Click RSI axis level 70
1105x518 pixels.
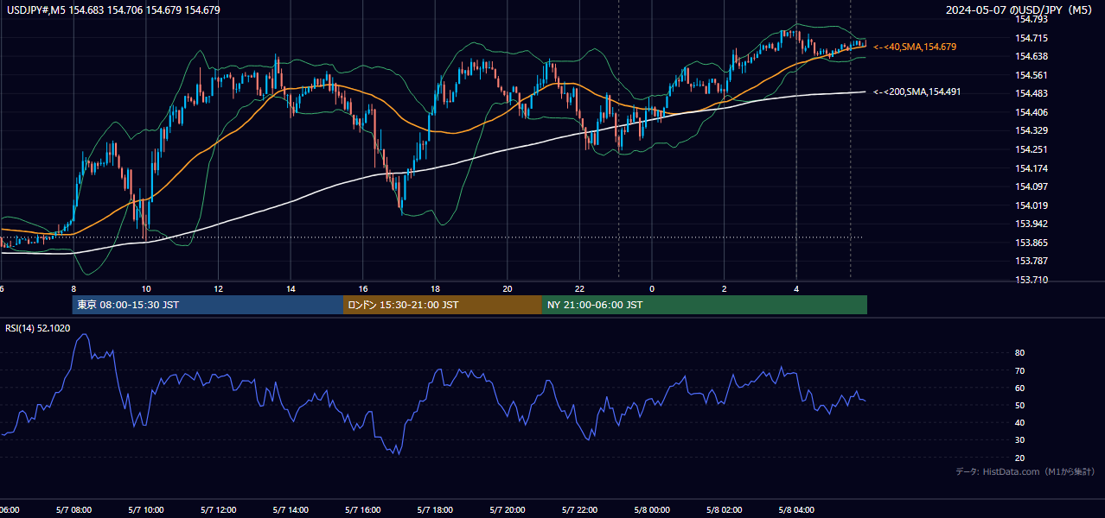coord(1020,370)
